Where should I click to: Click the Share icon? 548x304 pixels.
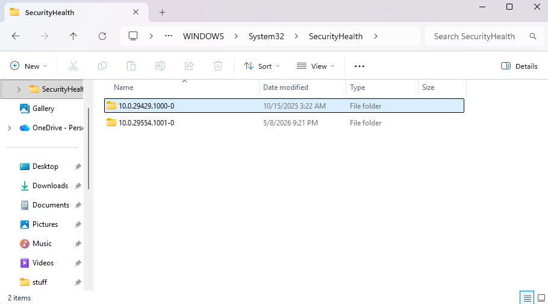(x=189, y=66)
